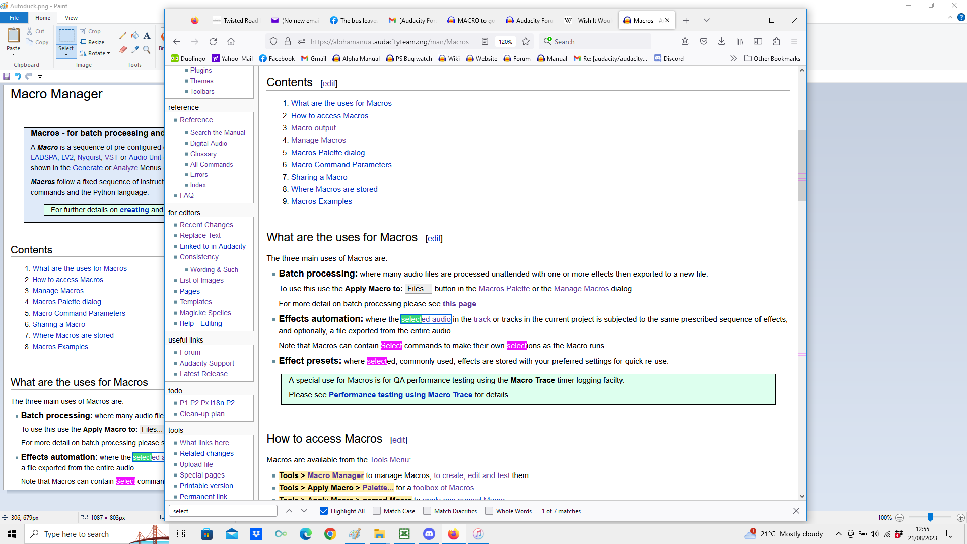Select the Pencil tool in Paint
The image size is (967, 544).
[123, 35]
